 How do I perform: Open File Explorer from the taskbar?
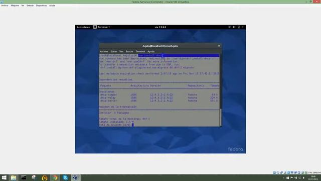pyautogui.click(x=14, y=177)
